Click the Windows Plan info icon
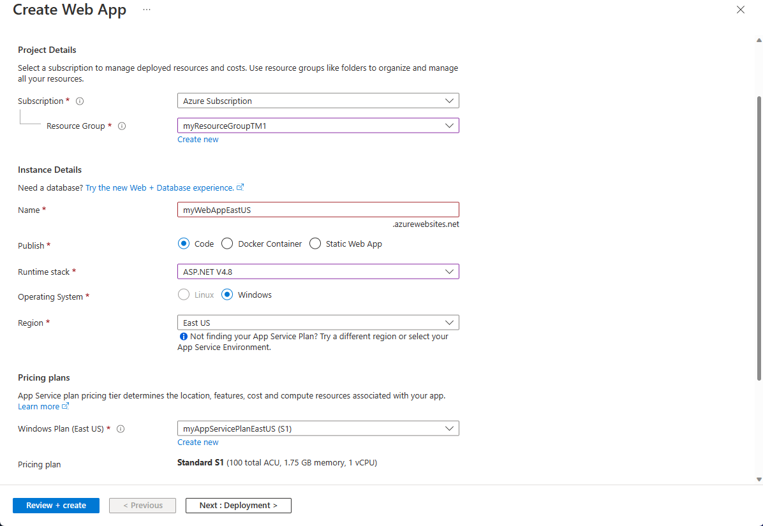Image resolution: width=763 pixels, height=526 pixels. tap(121, 428)
